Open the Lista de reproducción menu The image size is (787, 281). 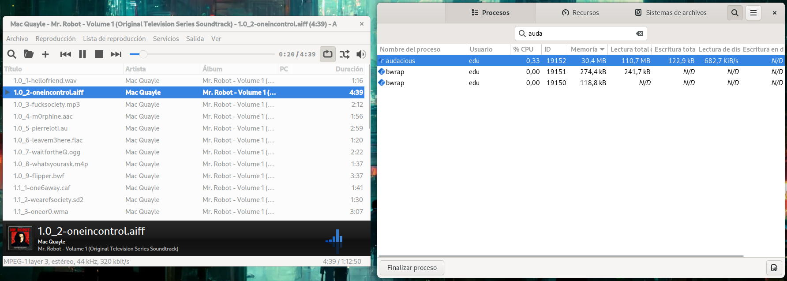pyautogui.click(x=114, y=39)
